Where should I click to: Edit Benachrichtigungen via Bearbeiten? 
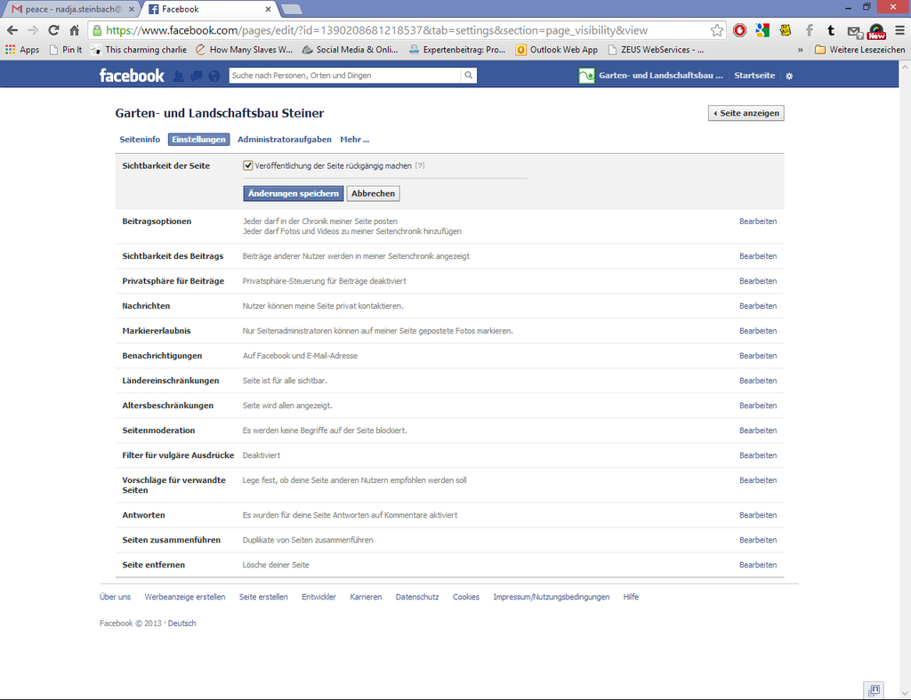[758, 356]
